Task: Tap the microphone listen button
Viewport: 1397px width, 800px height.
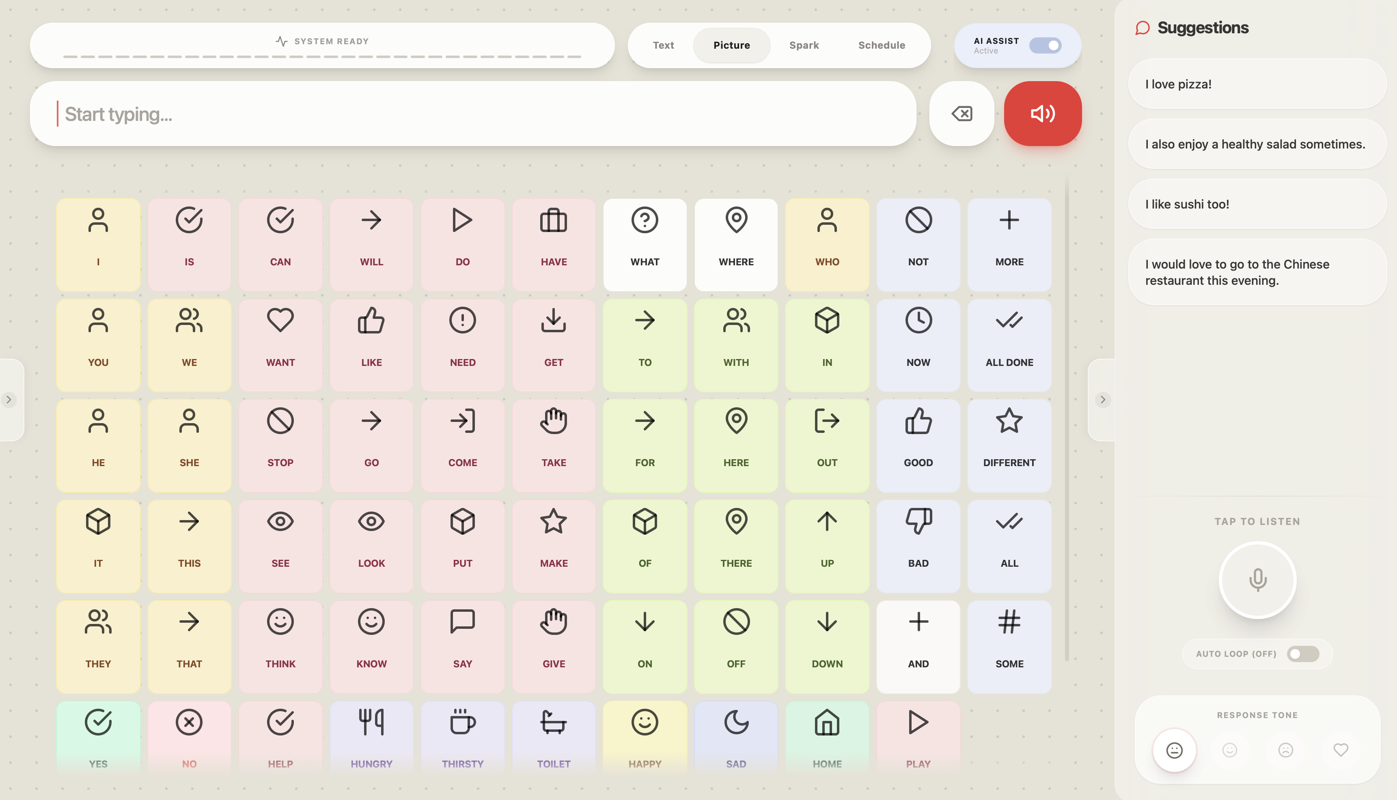Action: point(1257,580)
